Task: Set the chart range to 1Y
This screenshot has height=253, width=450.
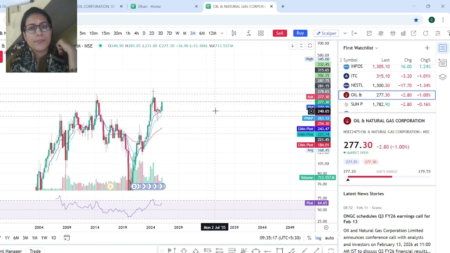Action: [x=7, y=238]
